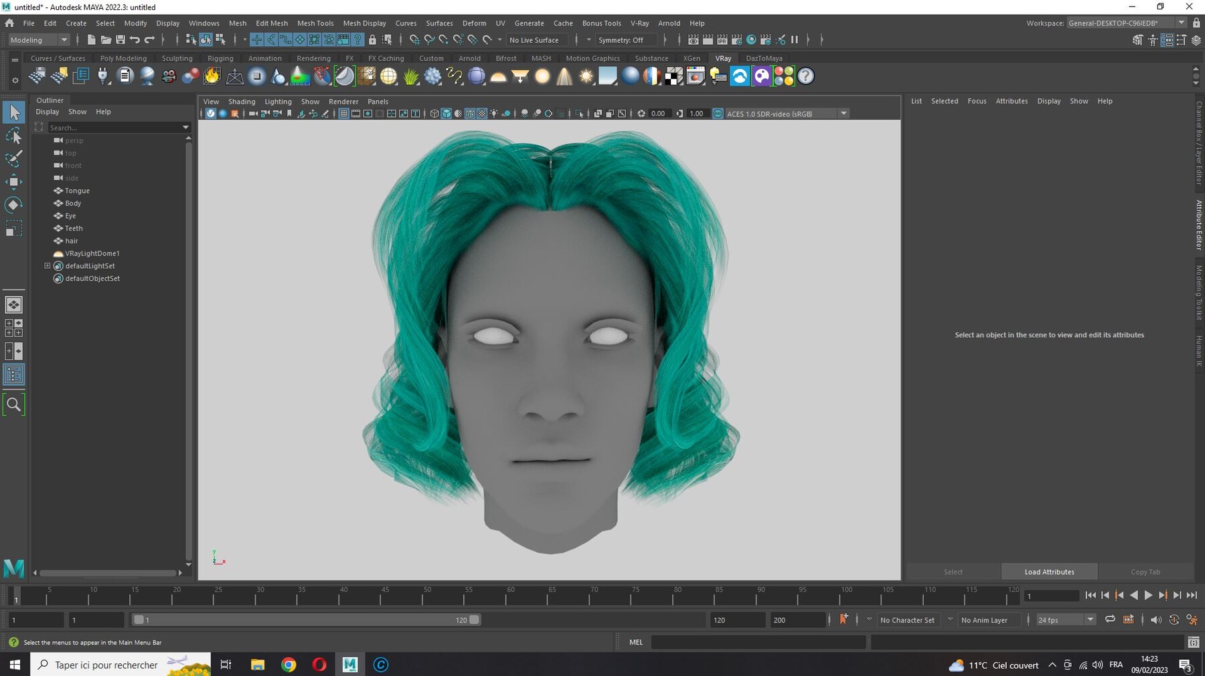The height and width of the screenshot is (676, 1205).
Task: Open the IPR render icon
Action: [722, 40]
